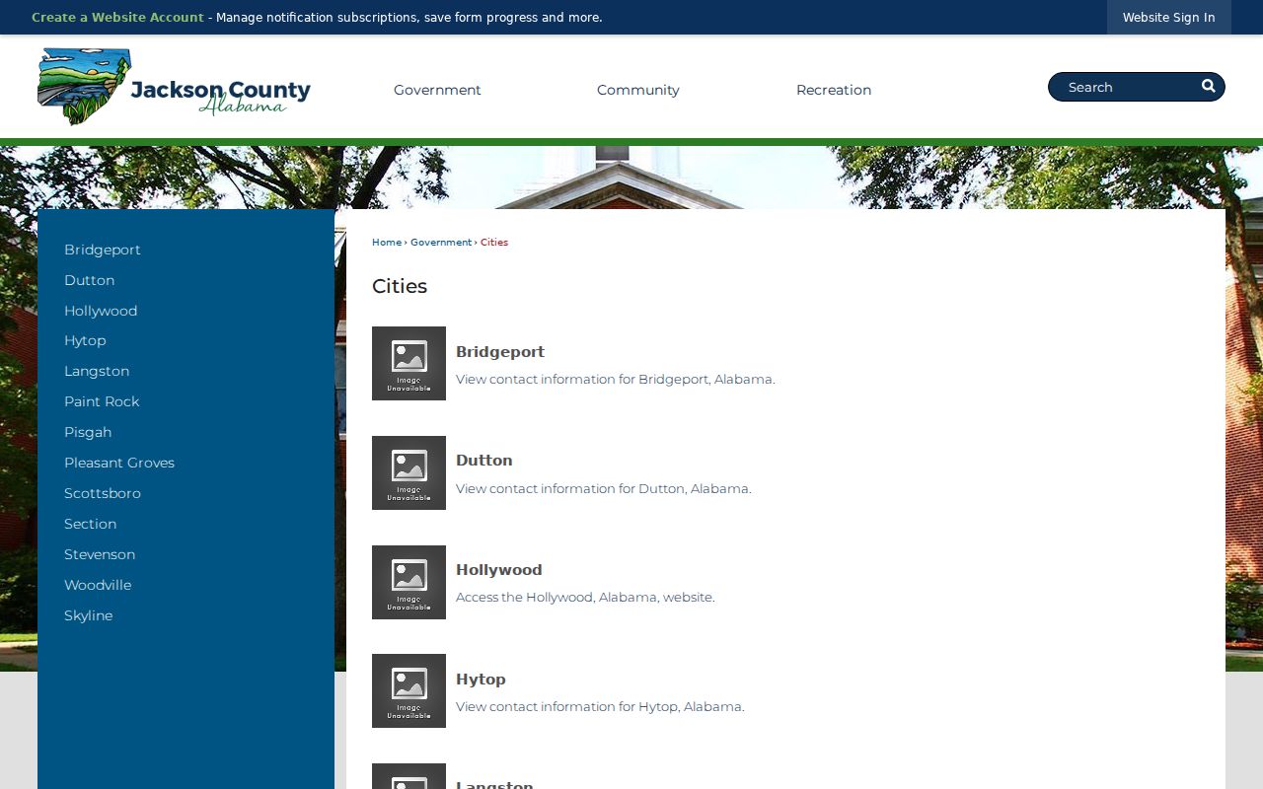The height and width of the screenshot is (789, 1263).
Task: Click 'View contact information for Bridgeport, Alabama.'
Action: point(616,379)
